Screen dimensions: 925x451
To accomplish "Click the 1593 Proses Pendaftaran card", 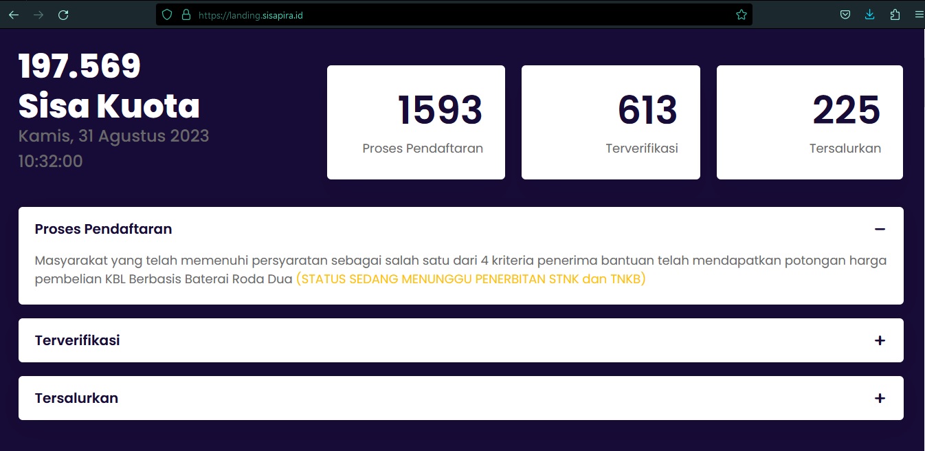I will (416, 122).
